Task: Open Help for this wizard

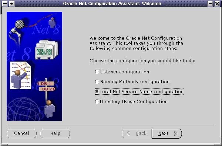Action: pyautogui.click(x=55, y=133)
